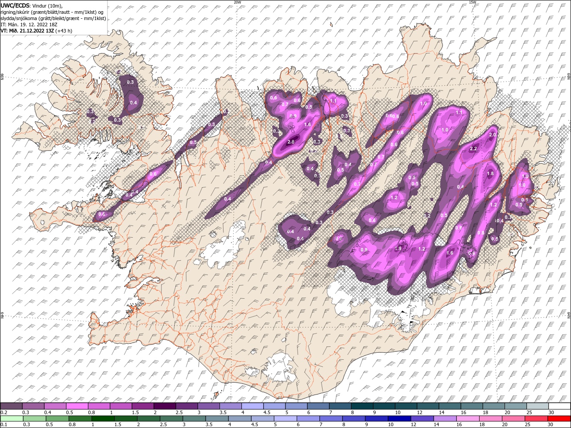
Task: Click the dark teal 8–9 snow legend swatch
Action: pyautogui.click(x=362, y=406)
